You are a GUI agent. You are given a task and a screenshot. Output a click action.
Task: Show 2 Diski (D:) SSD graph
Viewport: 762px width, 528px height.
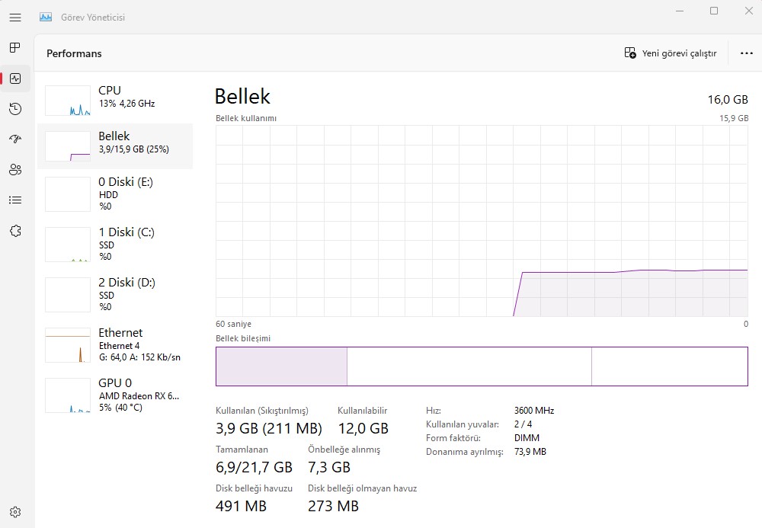114,294
